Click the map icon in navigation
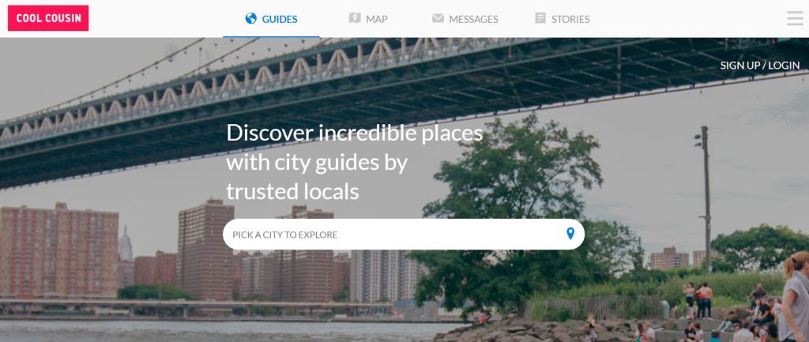This screenshot has width=809, height=342. point(355,18)
